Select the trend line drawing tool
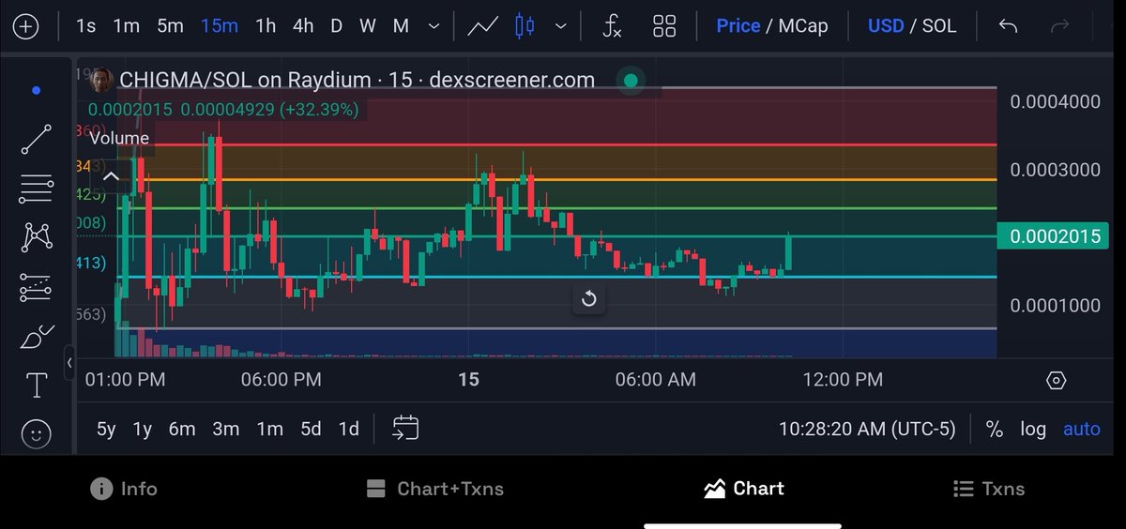1126x529 pixels. pos(36,140)
